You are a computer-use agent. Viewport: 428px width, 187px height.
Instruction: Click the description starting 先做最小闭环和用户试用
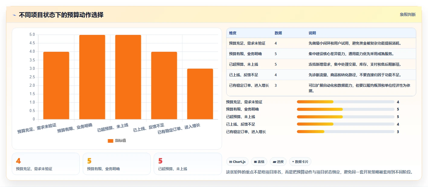coord(355,43)
